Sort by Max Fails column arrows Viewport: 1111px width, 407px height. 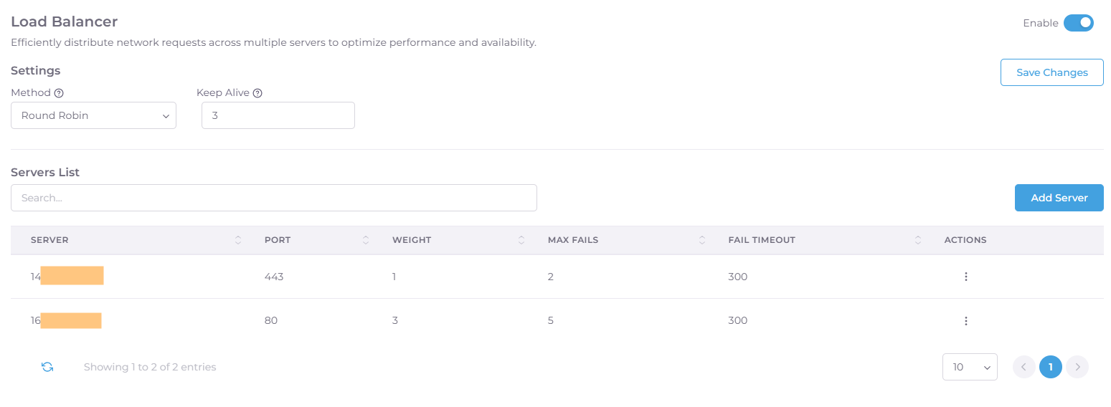702,240
